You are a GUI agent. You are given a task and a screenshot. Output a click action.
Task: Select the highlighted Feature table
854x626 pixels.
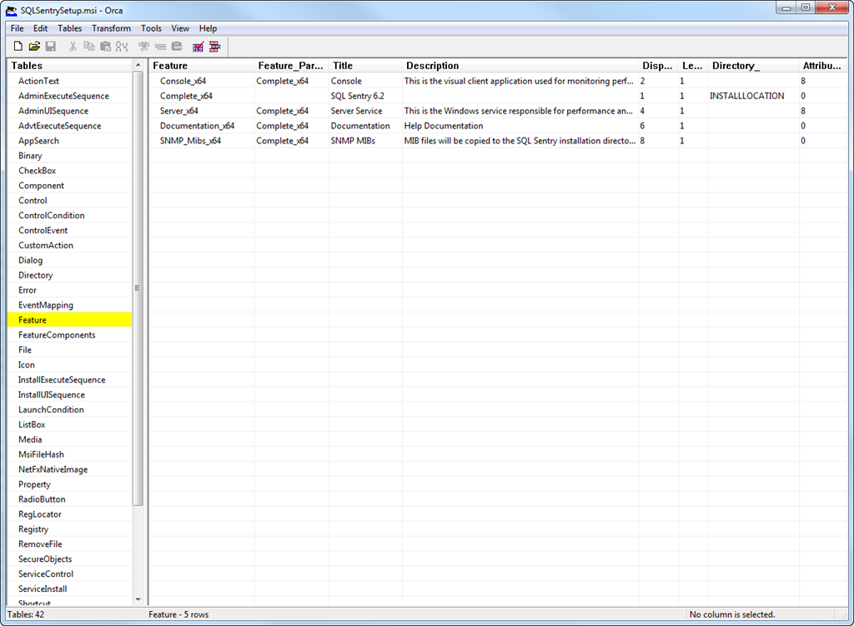(x=70, y=320)
